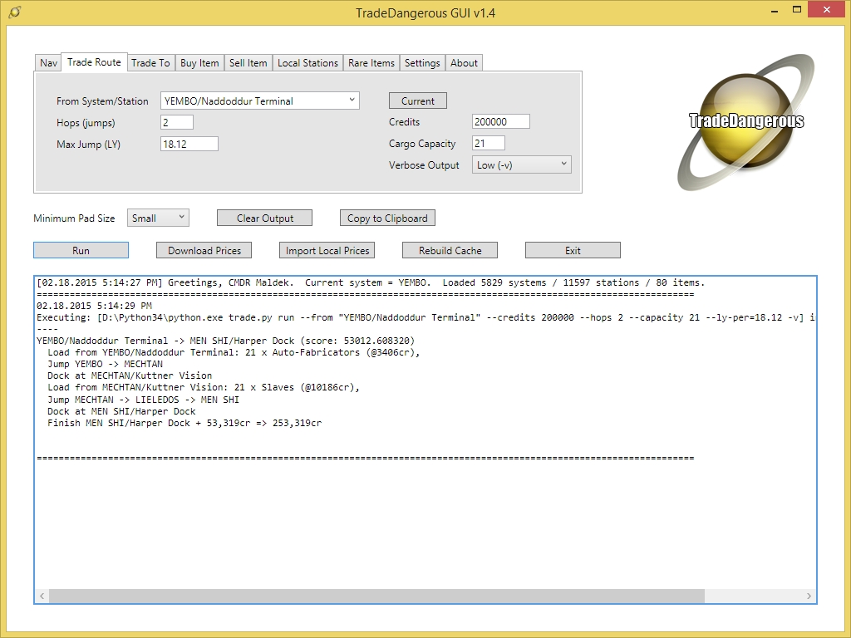Click the Clear Output button

point(265,218)
